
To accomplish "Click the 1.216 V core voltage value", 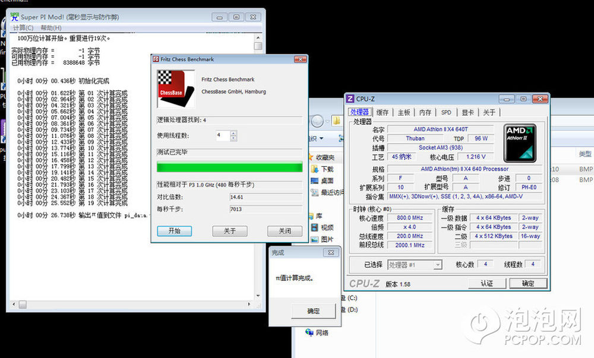I will [476, 157].
